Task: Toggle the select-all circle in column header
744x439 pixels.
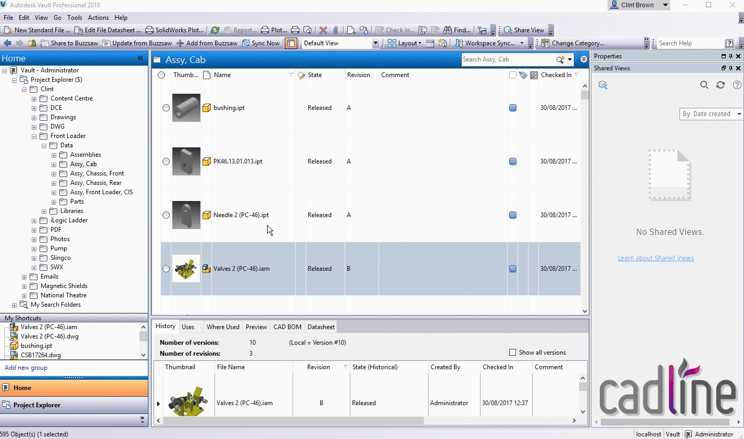Action: [x=161, y=75]
